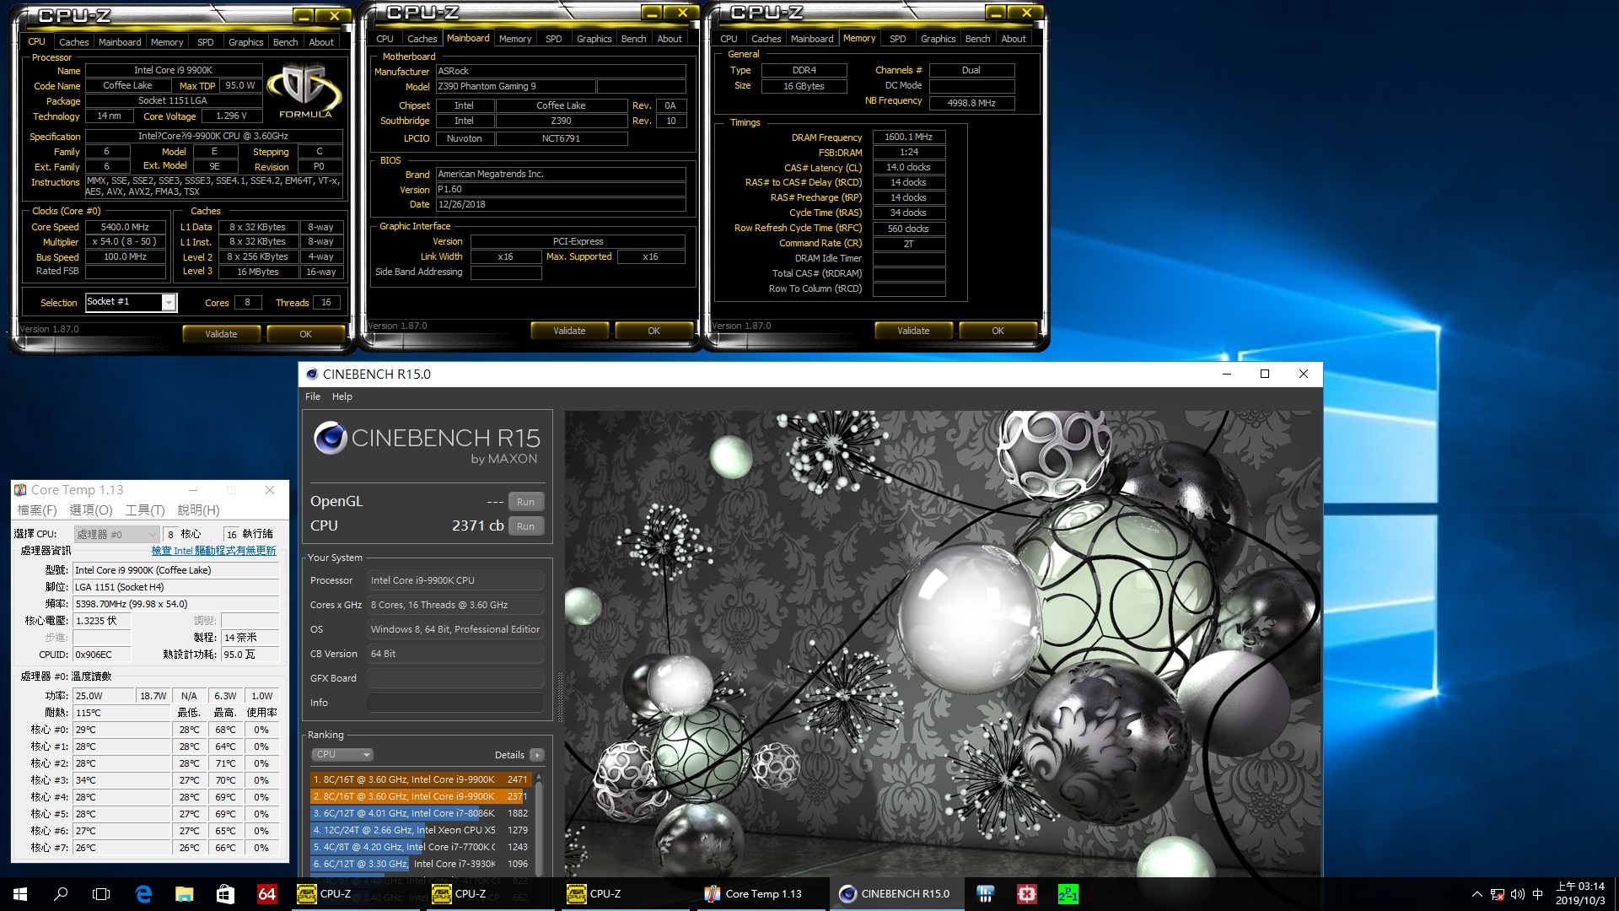The height and width of the screenshot is (911, 1619).
Task: Switch to Caches tab in first CPU-Z
Action: [73, 42]
